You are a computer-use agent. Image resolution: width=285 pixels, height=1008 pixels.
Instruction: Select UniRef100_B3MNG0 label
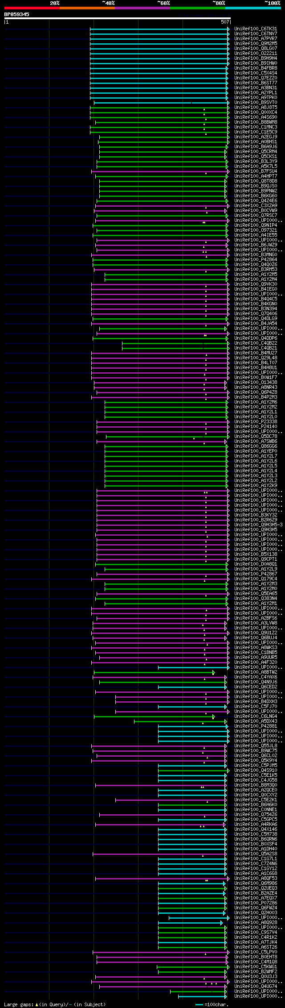[256, 254]
